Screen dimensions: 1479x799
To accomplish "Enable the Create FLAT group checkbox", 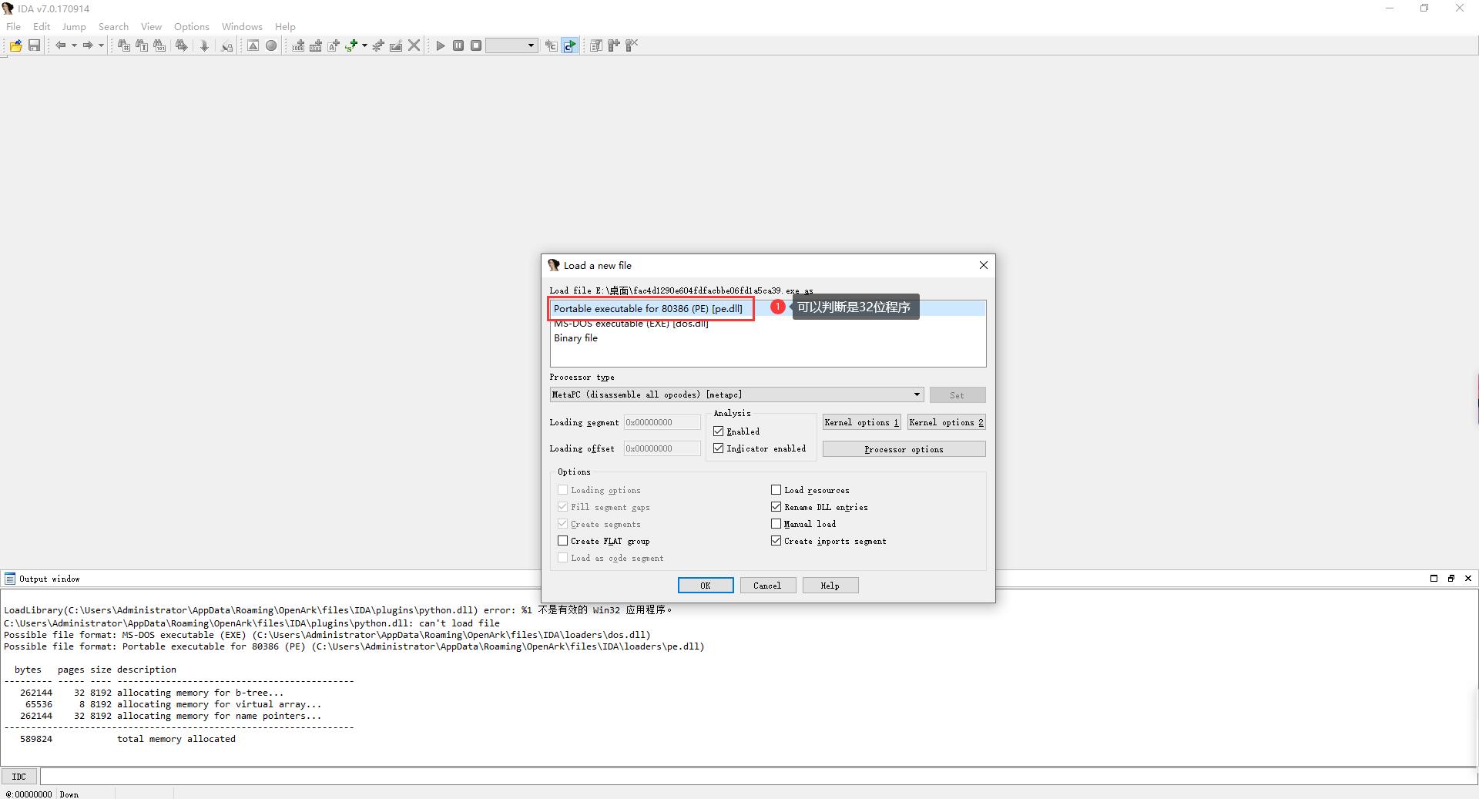I will (x=563, y=541).
